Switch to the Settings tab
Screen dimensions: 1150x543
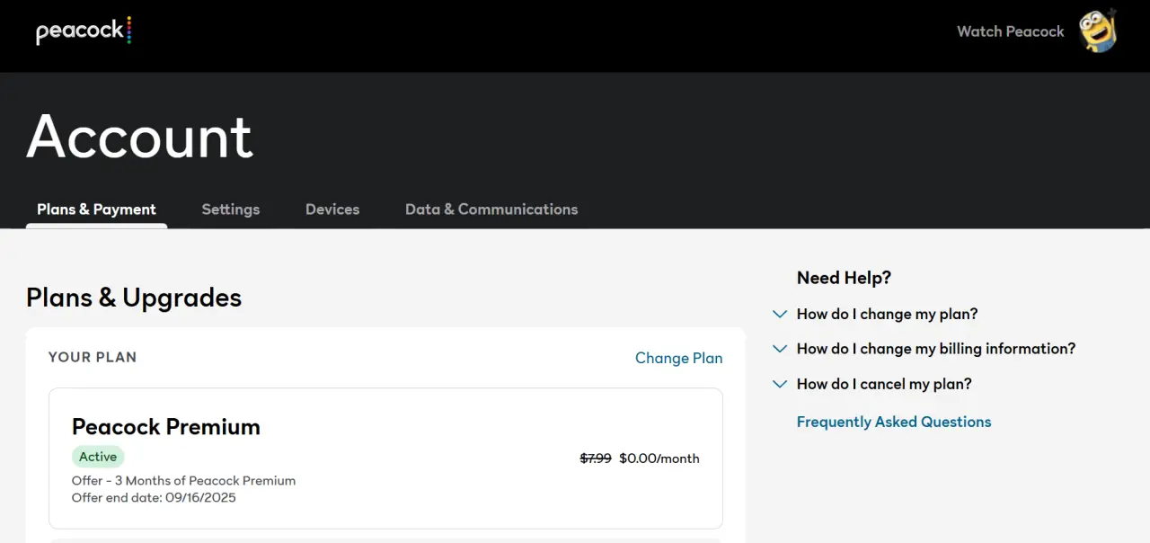(231, 209)
